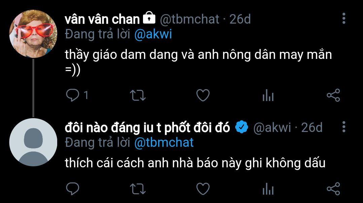
Task: Open reply icon on vân vân chan's tweet
Action: (x=73, y=95)
